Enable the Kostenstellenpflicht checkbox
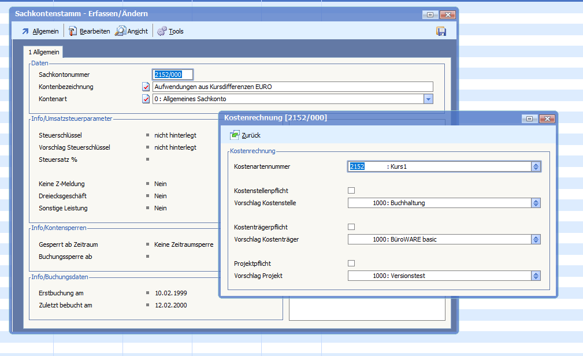583x356 pixels. pyautogui.click(x=351, y=190)
